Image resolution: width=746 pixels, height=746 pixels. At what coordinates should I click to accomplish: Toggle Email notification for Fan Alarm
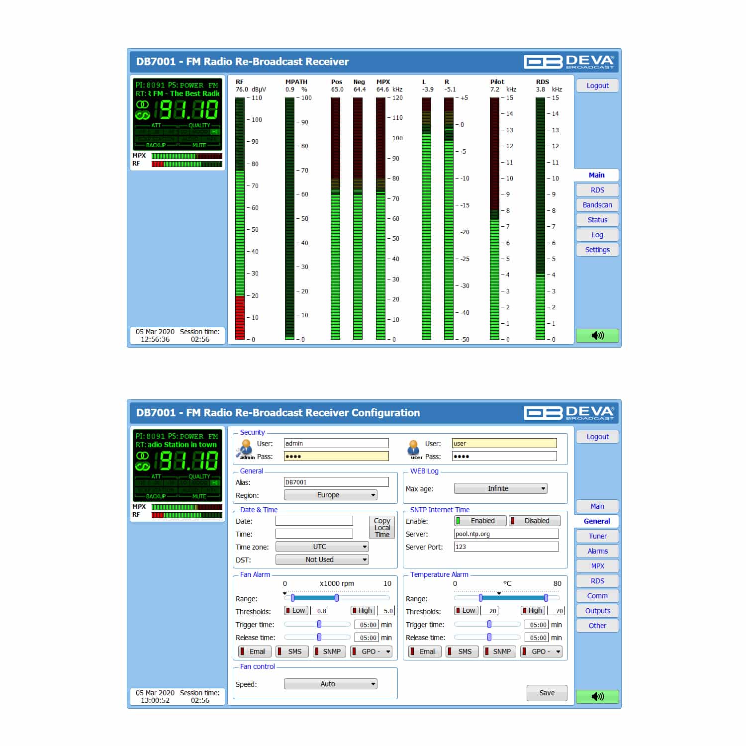pos(255,652)
